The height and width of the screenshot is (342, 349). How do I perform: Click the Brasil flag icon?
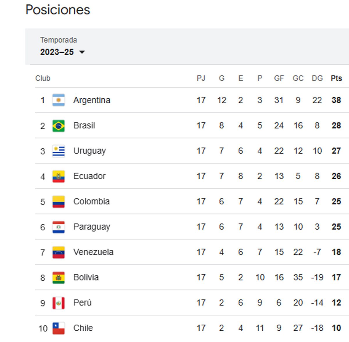(58, 126)
